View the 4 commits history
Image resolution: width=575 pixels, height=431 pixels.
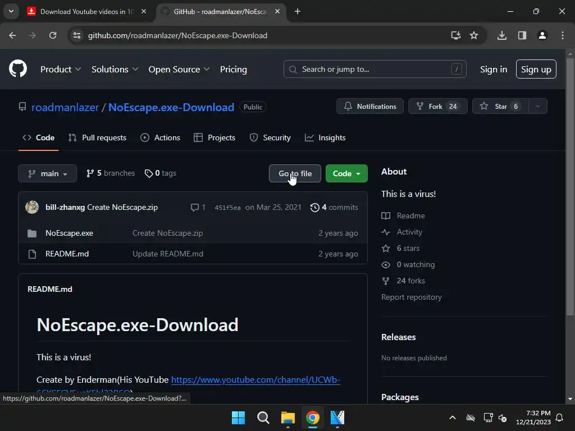coord(334,207)
